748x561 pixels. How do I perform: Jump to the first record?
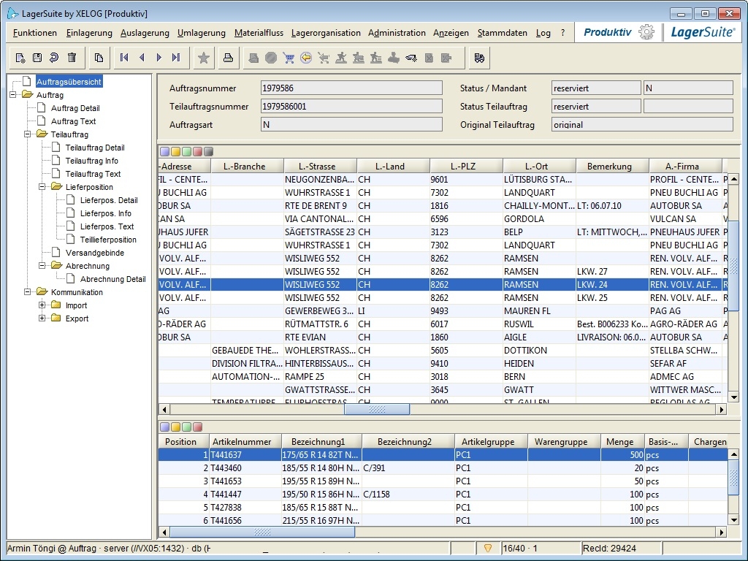(x=124, y=58)
